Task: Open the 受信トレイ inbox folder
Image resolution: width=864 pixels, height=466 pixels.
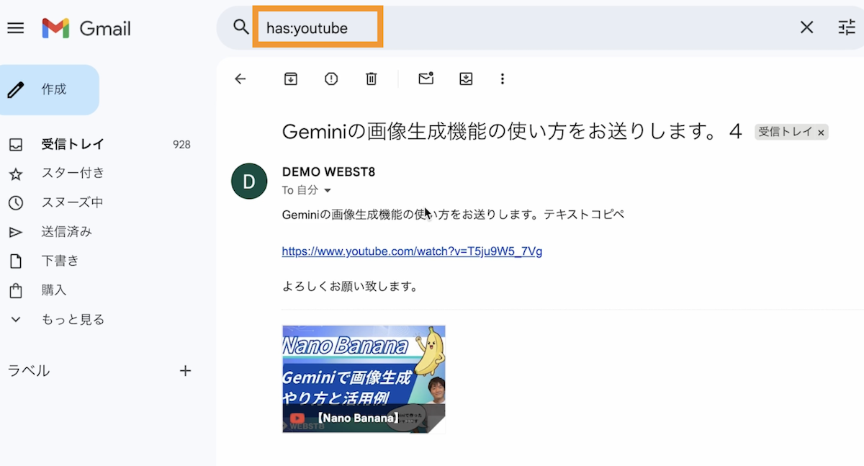Action: [x=65, y=145]
